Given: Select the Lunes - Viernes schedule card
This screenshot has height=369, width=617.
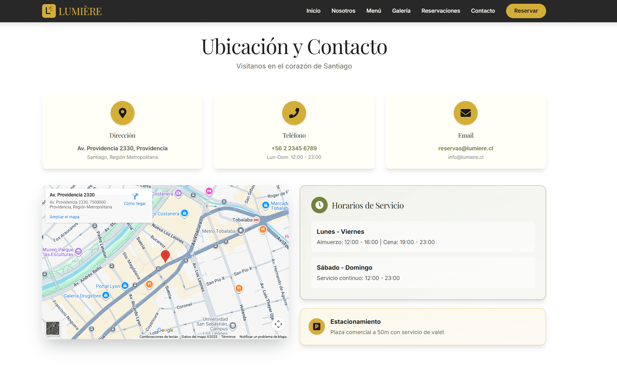Looking at the screenshot, I should (423, 237).
